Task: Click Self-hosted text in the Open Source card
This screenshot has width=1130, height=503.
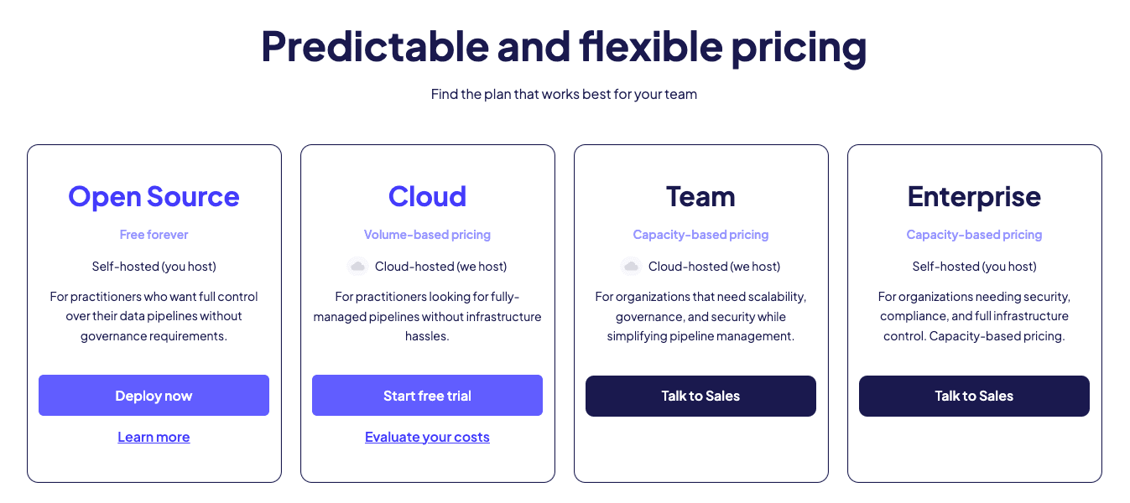Action: [154, 267]
